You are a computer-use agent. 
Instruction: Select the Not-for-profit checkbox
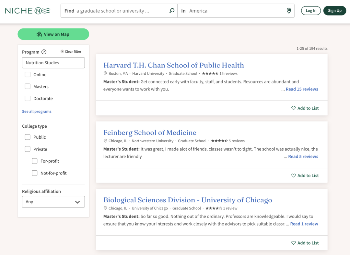35,173
